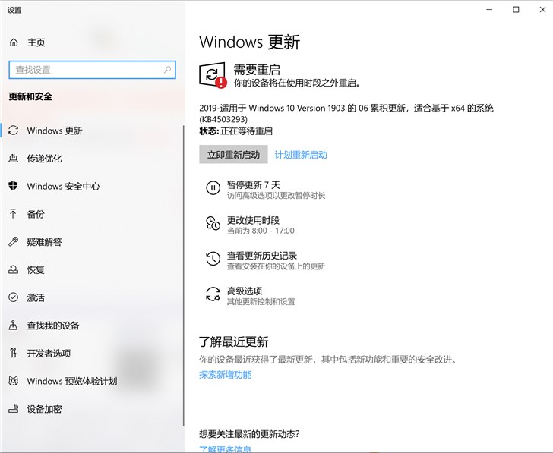Select Windows 更新 in the sidebar
Screen dimensions: 553x453
coord(92,131)
